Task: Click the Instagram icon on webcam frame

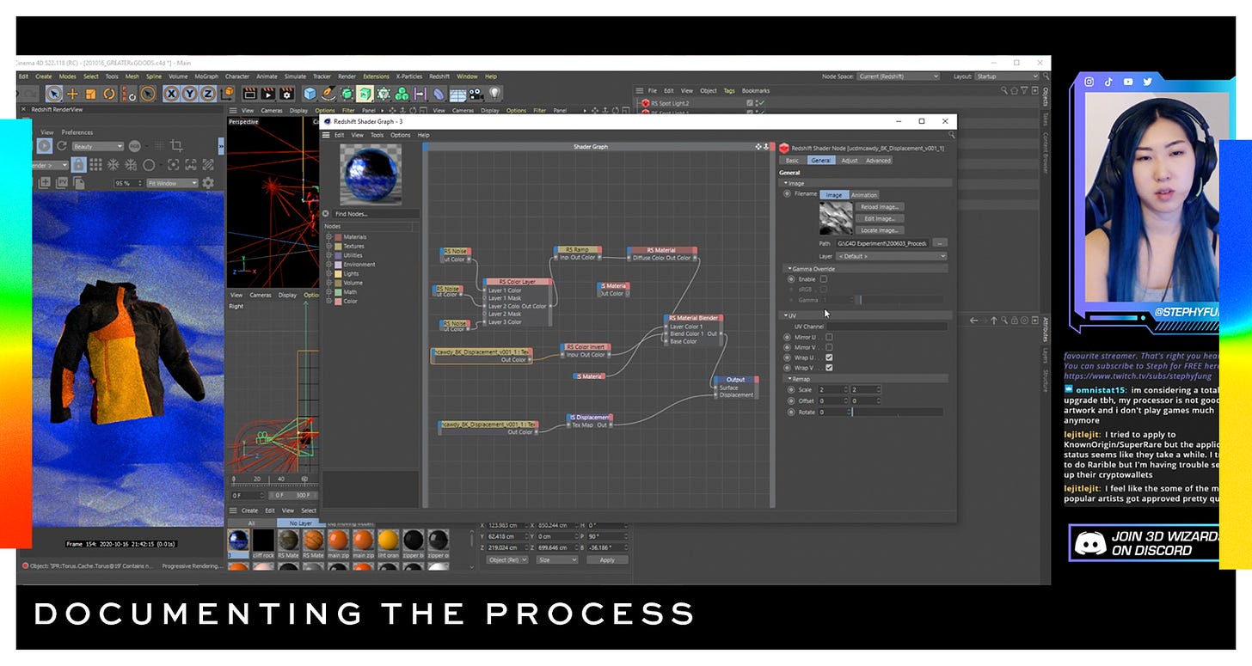Action: [x=1089, y=82]
